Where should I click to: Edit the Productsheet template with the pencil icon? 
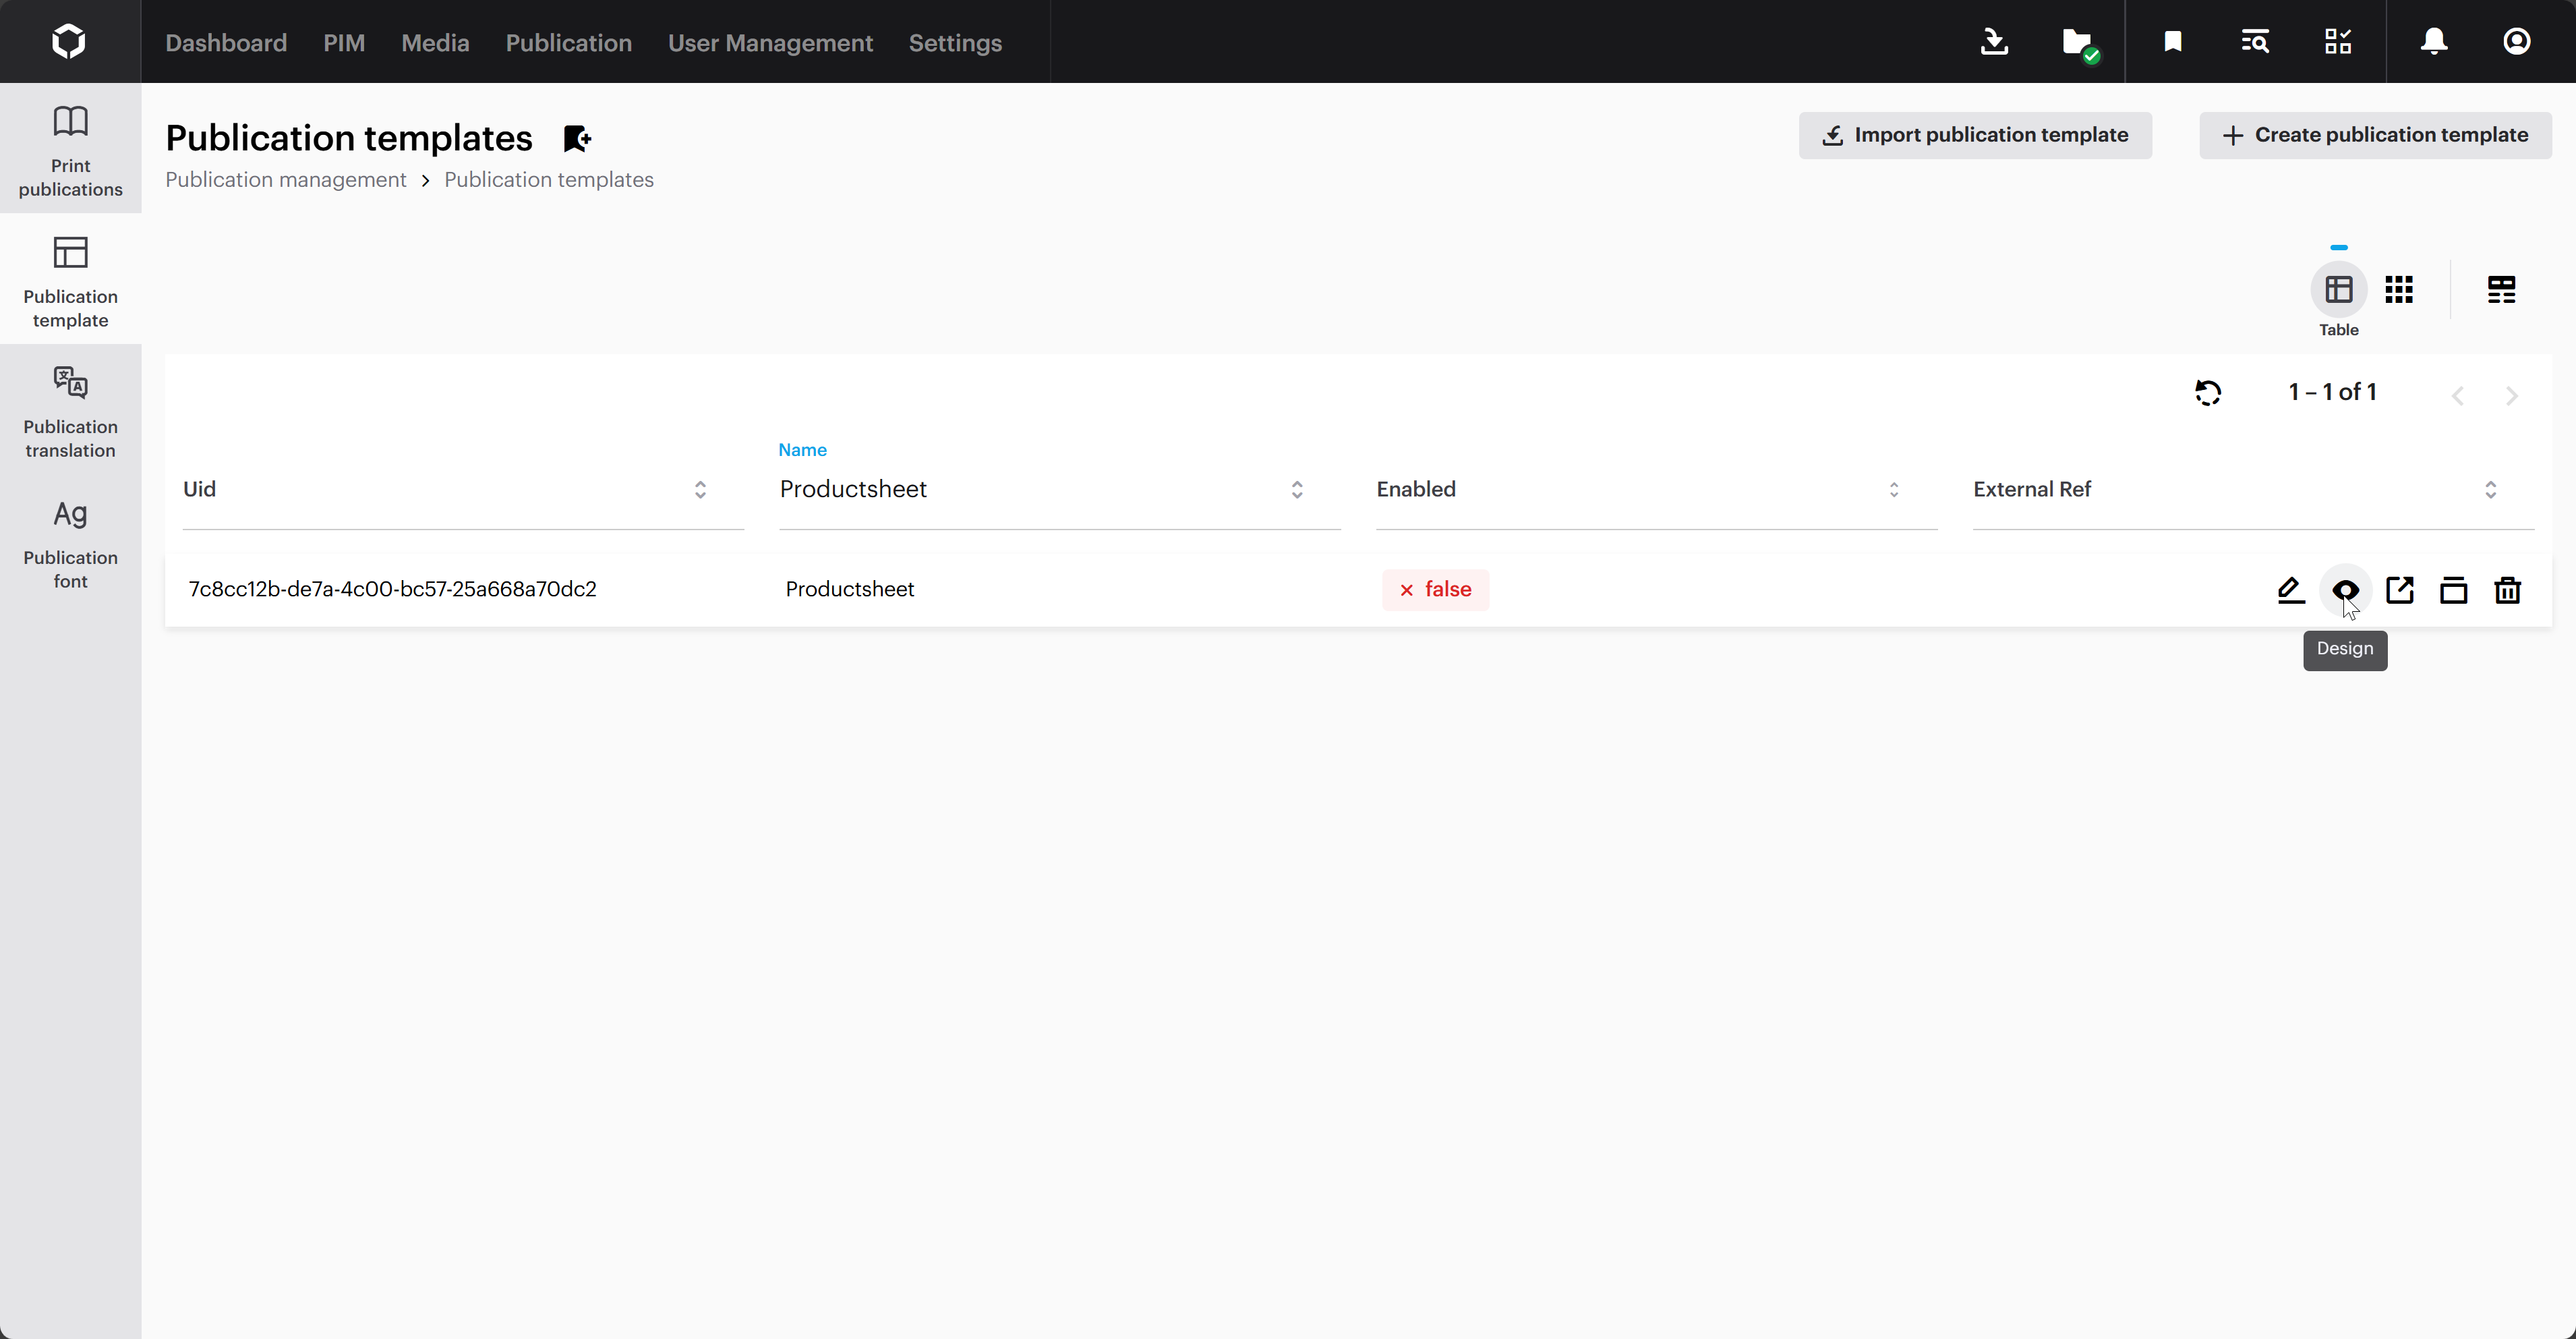(2290, 590)
